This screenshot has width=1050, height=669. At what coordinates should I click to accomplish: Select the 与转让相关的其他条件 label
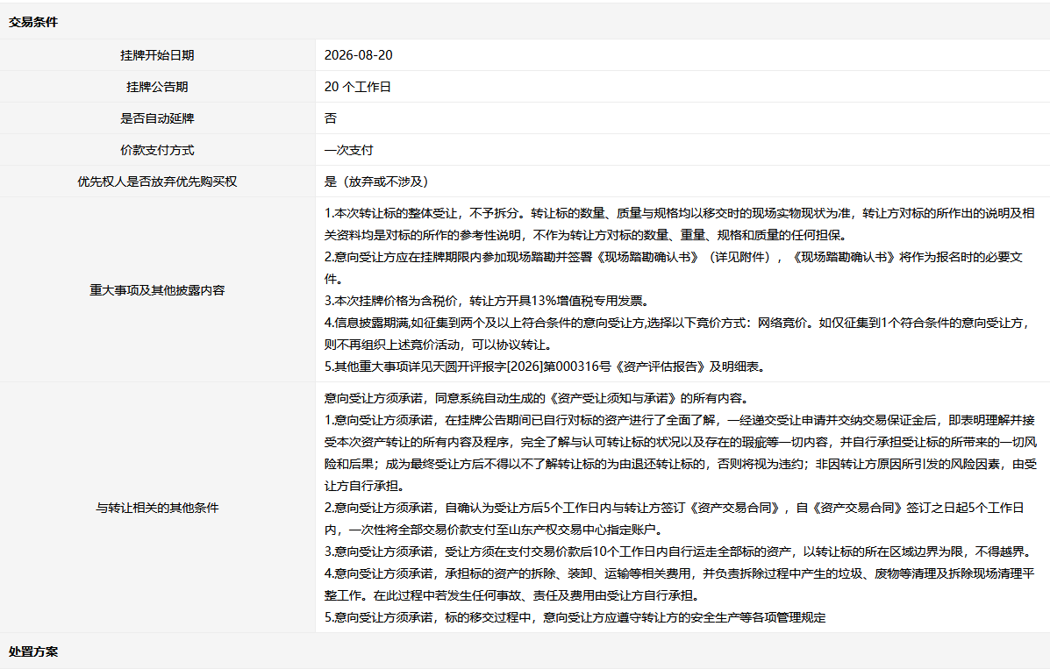(x=157, y=508)
